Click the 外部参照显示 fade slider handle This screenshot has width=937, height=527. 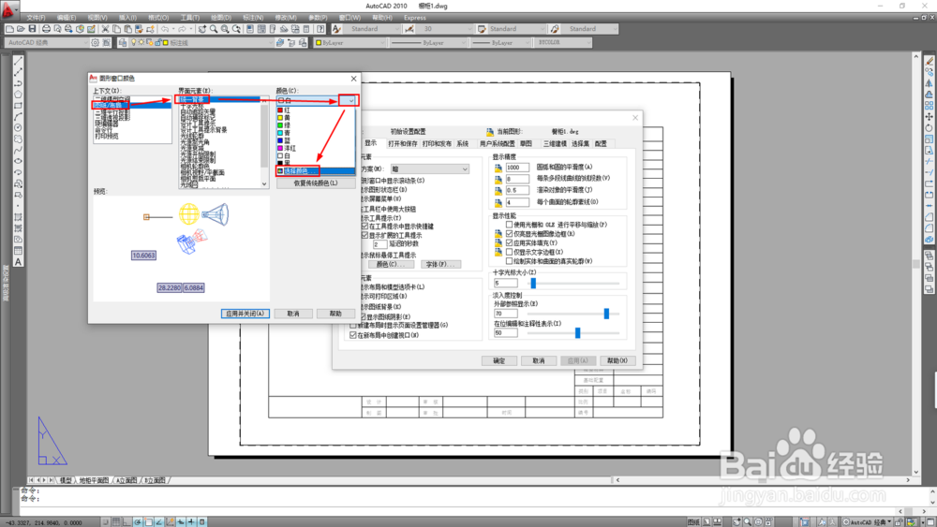pos(606,314)
